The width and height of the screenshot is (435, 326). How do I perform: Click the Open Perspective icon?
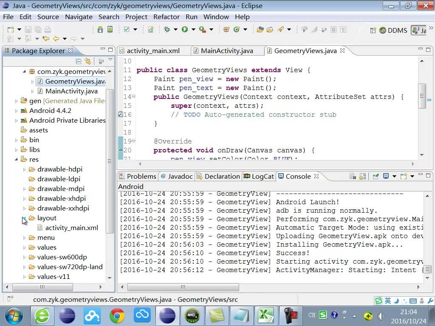pyautogui.click(x=373, y=30)
